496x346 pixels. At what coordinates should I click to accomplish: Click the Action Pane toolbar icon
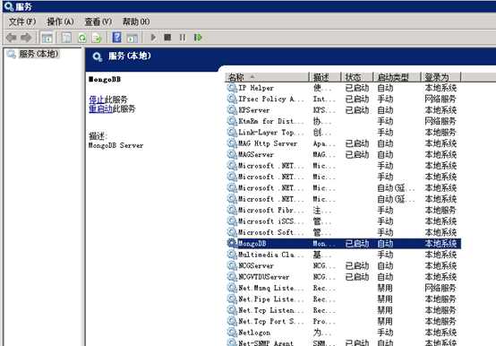(133, 38)
